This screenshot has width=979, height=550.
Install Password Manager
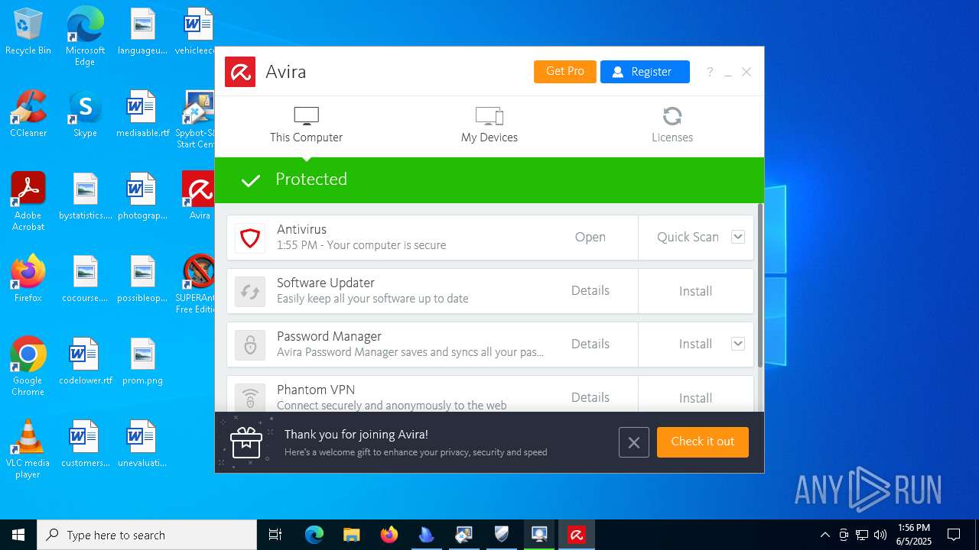pos(695,344)
